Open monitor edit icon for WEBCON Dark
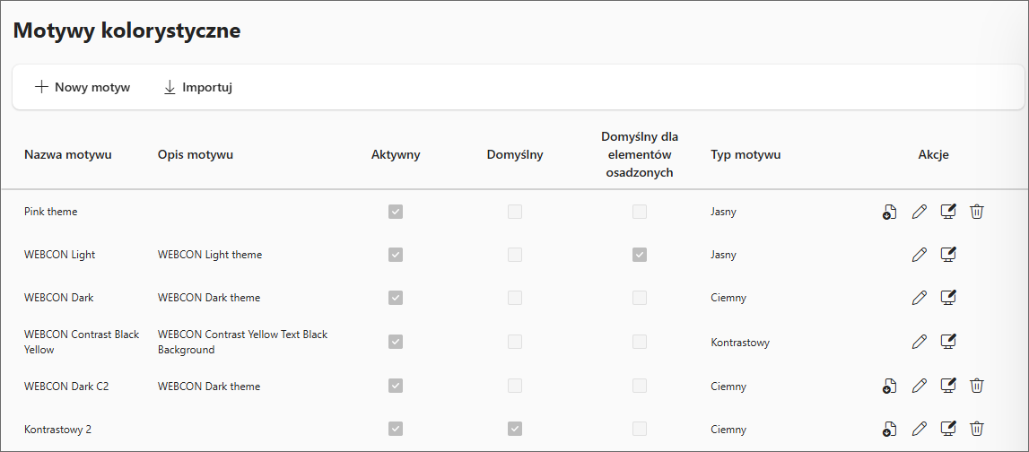This screenshot has width=1029, height=452. [947, 298]
